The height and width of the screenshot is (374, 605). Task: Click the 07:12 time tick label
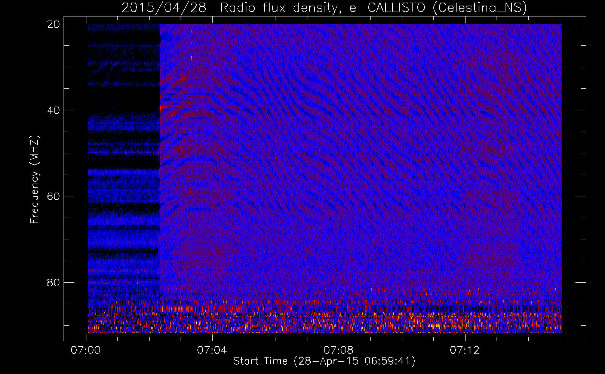pyautogui.click(x=465, y=350)
